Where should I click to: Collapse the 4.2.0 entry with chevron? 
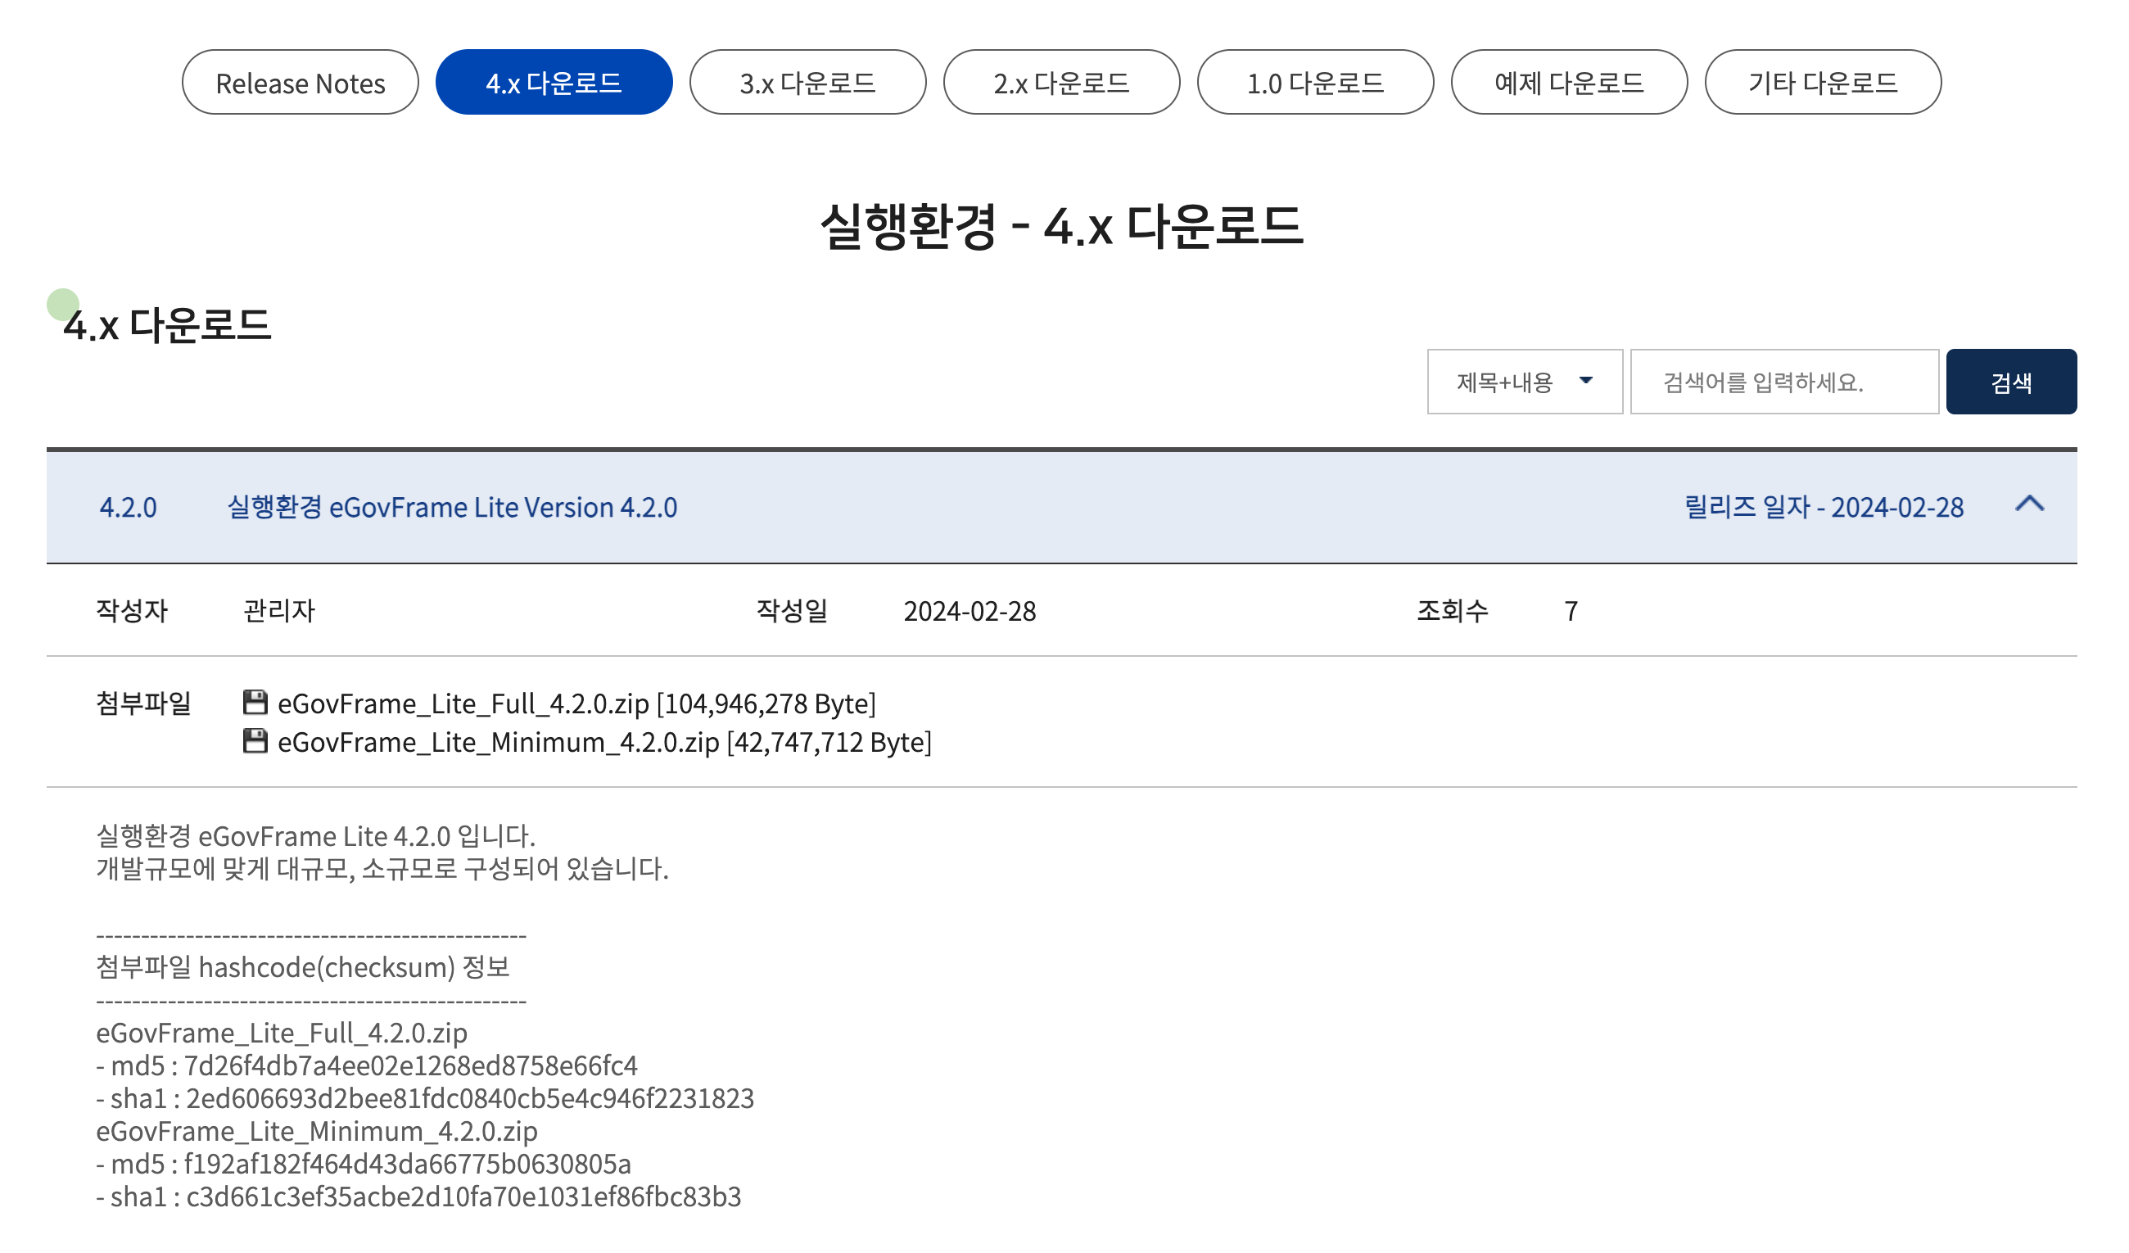pyautogui.click(x=2028, y=504)
